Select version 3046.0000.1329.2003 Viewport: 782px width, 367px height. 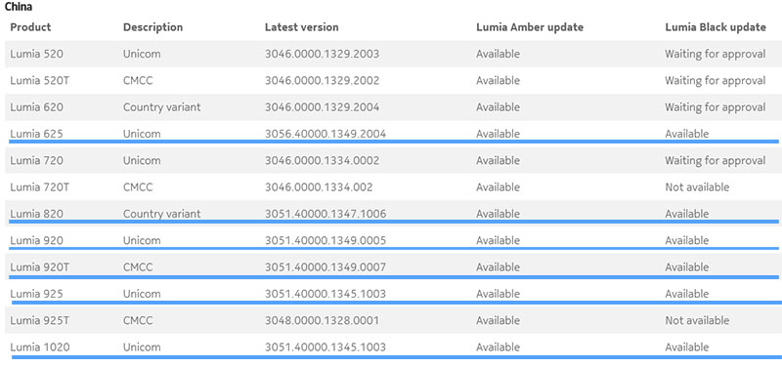[x=323, y=54]
